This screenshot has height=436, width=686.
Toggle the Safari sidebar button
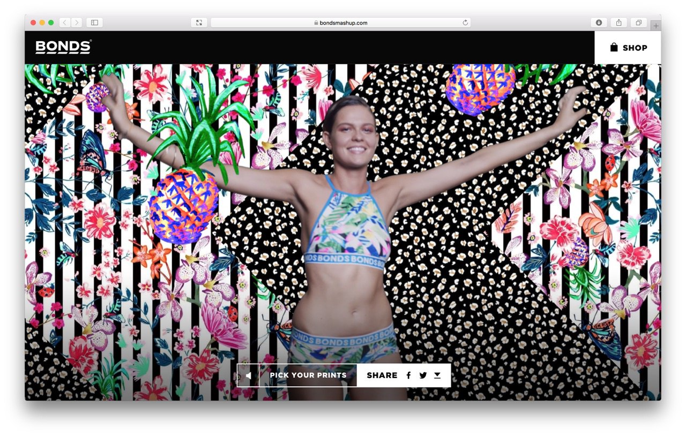tap(94, 22)
